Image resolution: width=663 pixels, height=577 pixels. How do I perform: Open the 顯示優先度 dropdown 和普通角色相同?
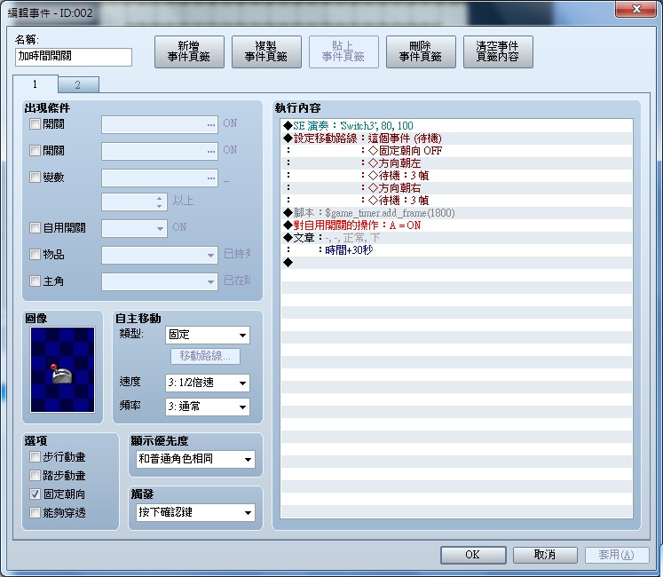coord(195,459)
